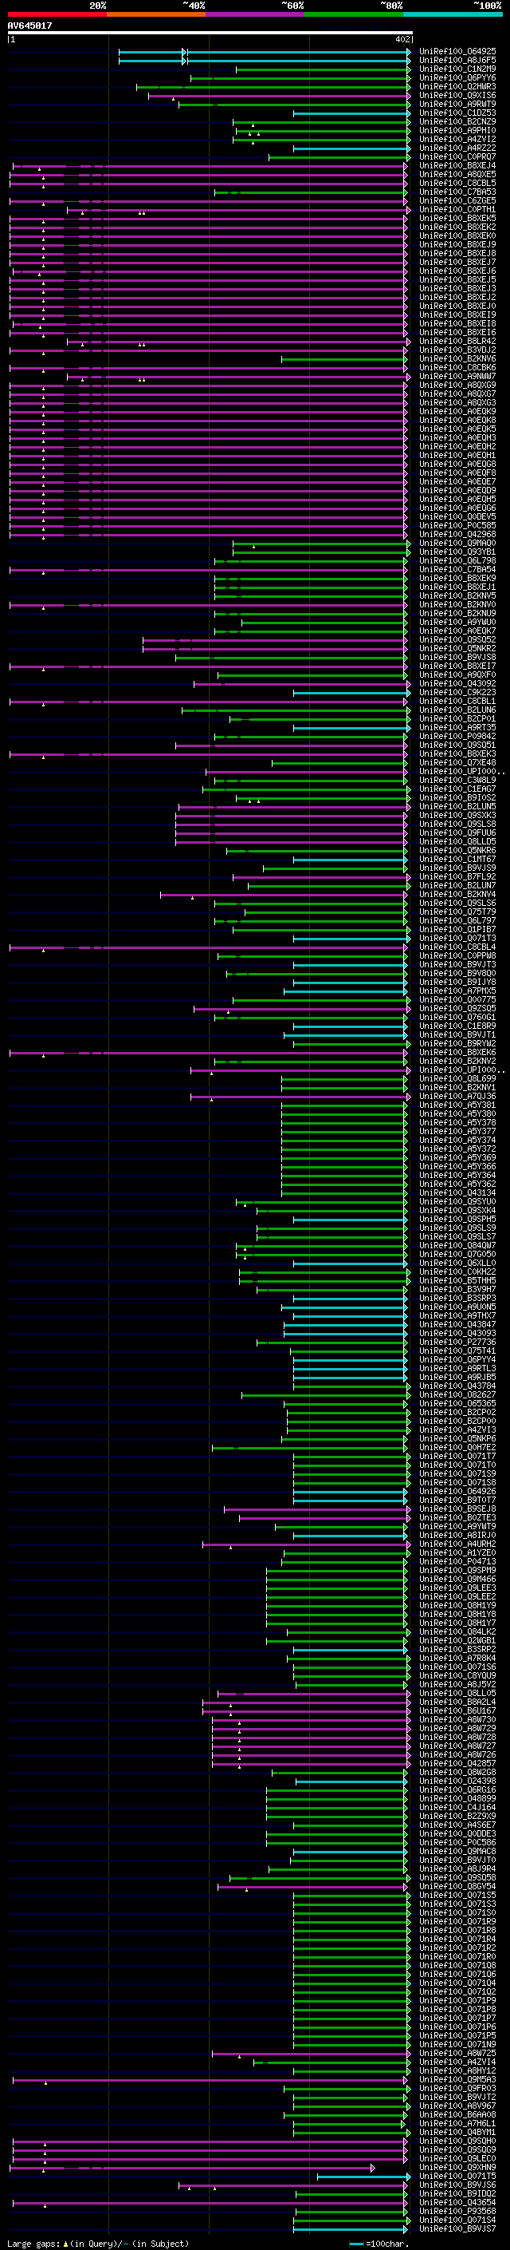Select label UniRef100_B2KNV6

click(457, 359)
